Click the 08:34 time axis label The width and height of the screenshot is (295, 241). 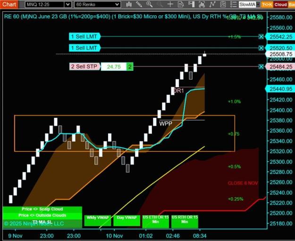[x=200, y=236]
